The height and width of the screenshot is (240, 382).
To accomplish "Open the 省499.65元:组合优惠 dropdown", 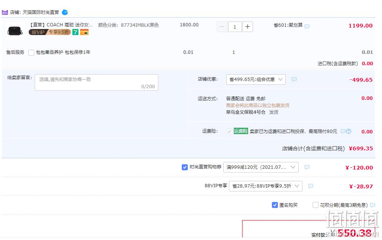I will (x=256, y=79).
